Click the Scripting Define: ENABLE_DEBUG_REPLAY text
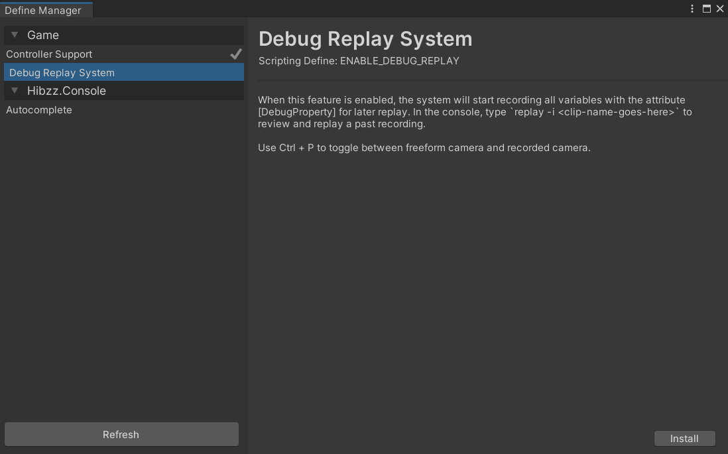Viewport: 728px width, 454px height. coord(359,61)
